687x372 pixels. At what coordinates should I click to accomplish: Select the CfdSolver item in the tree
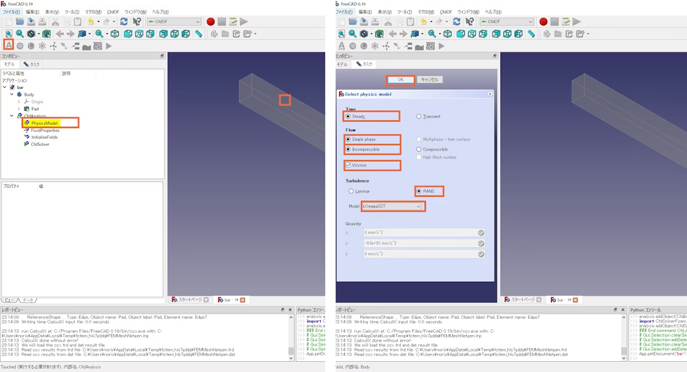tap(40, 144)
